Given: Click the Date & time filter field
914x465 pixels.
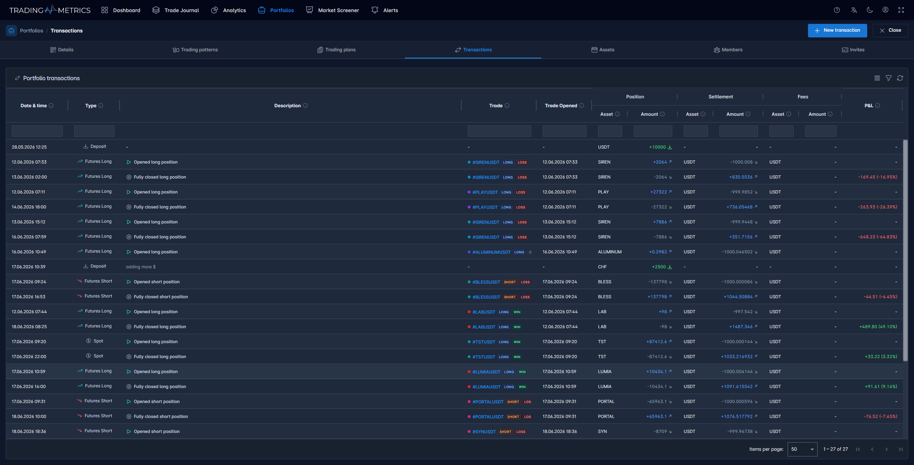Looking at the screenshot, I should (37, 131).
